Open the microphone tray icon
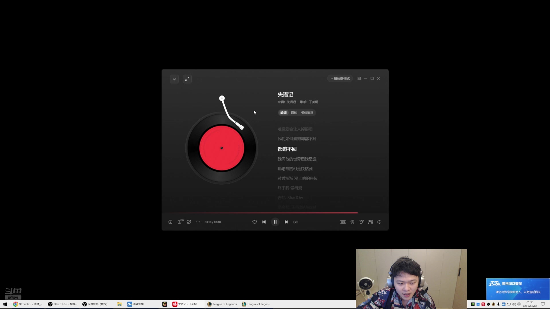 pyautogui.click(x=498, y=304)
